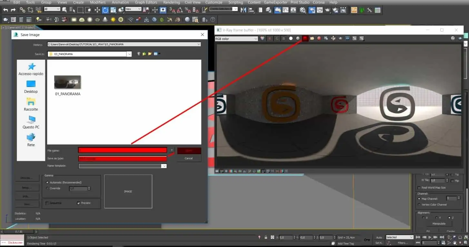Open the Modifiers menu
This screenshot has width=469, height=247.
click(98, 2)
